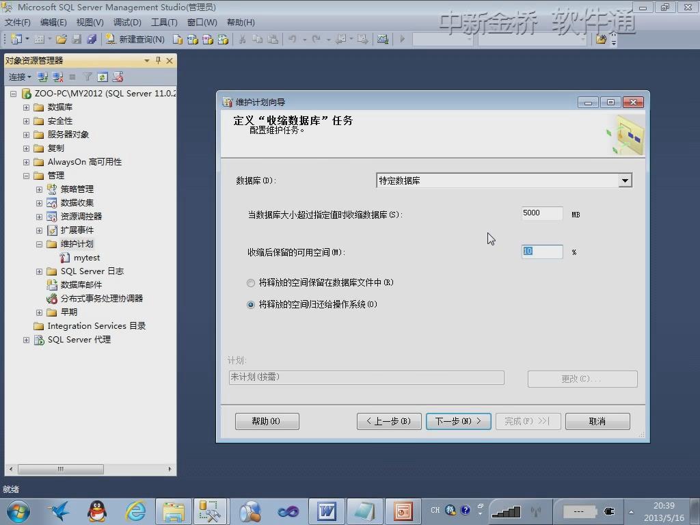This screenshot has width=700, height=525.
Task: Click the Open File folder toolbar icon
Action: pos(61,39)
